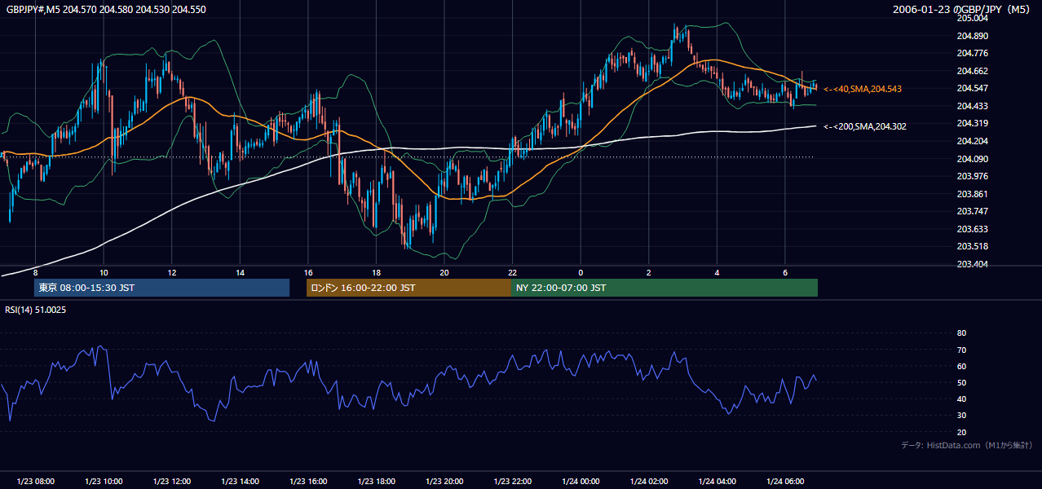The image size is (1042, 489).
Task: Click the bottom time label 1/24 02:00
Action: (649, 482)
